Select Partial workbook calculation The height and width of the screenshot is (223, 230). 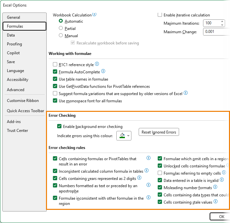61,28
